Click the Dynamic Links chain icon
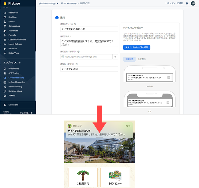The image size is (199, 188). tap(5, 91)
